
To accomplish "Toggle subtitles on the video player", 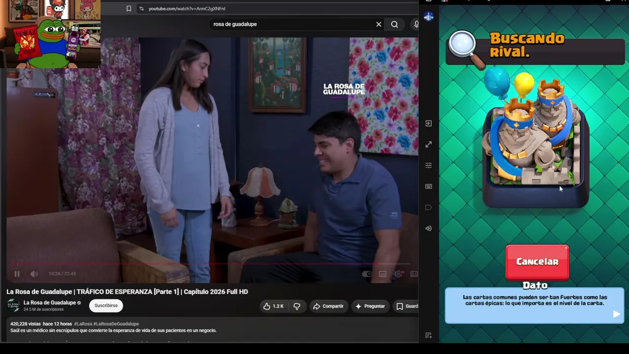I will (x=383, y=274).
